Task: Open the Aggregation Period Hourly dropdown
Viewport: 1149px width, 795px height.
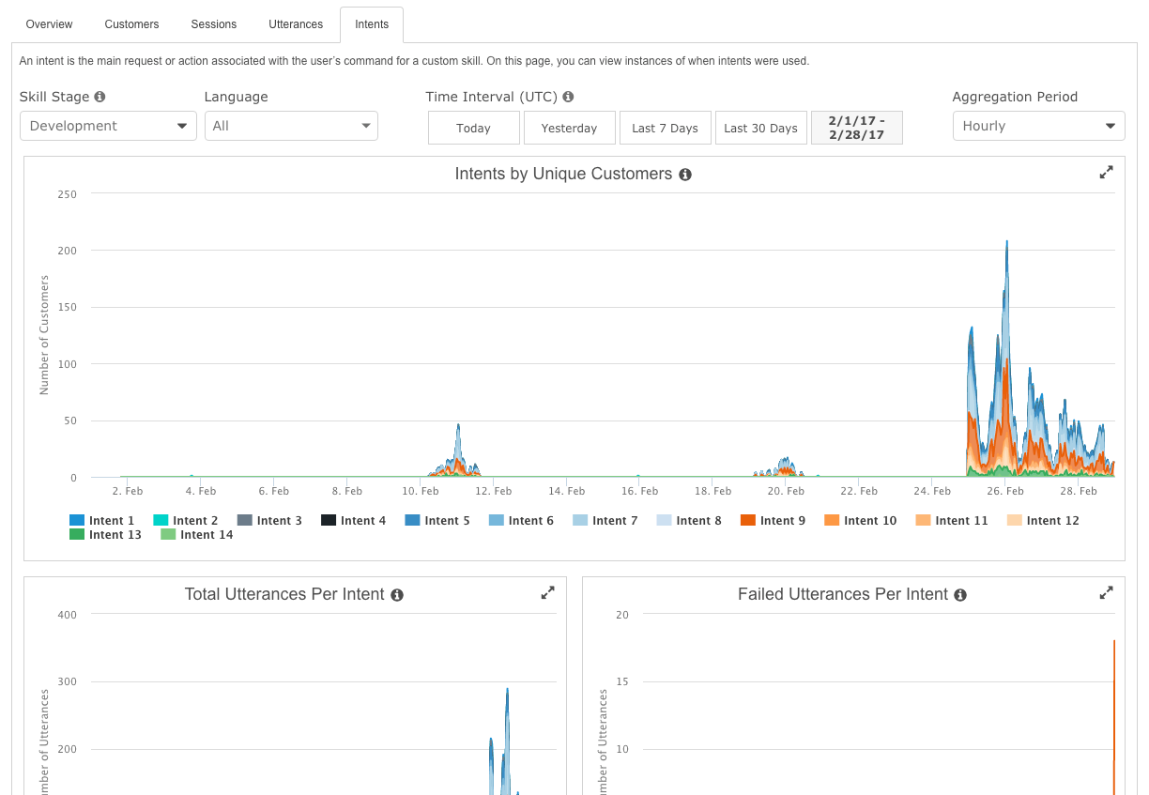Action: (x=1038, y=126)
